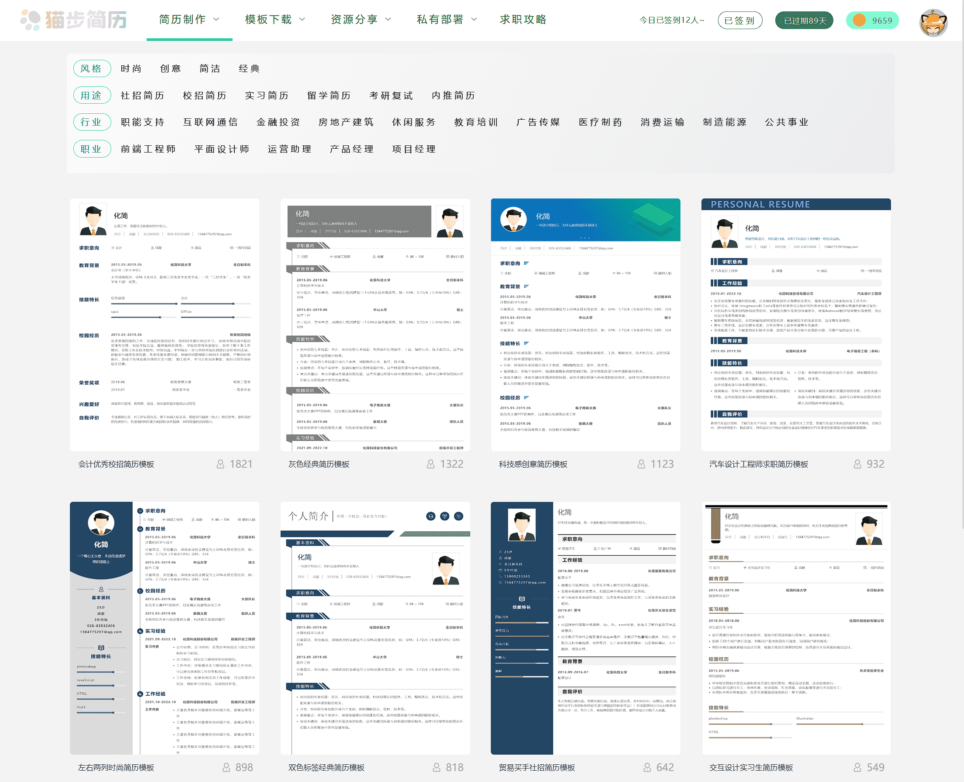Filter industry by 房地产建筑

coord(346,122)
